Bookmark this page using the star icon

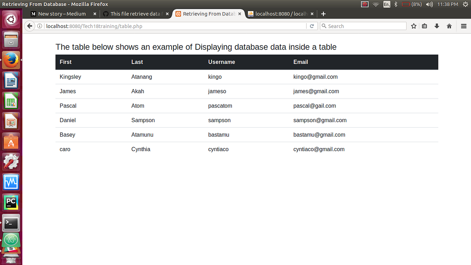tap(413, 26)
